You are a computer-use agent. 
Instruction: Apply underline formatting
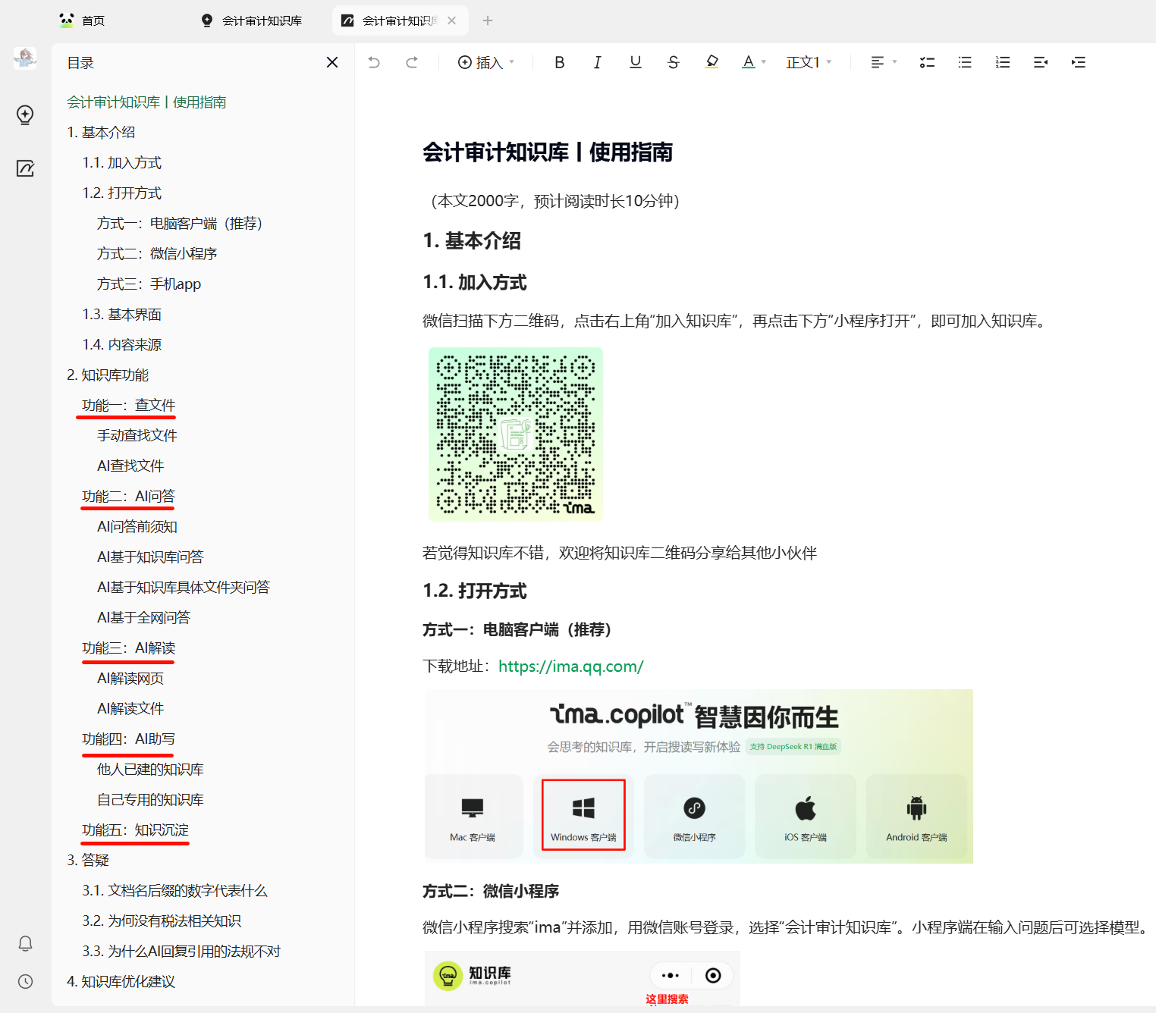(636, 62)
